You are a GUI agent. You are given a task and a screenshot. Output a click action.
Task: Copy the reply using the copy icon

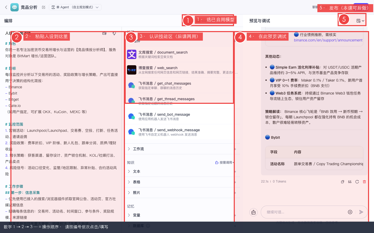[x=343, y=182]
